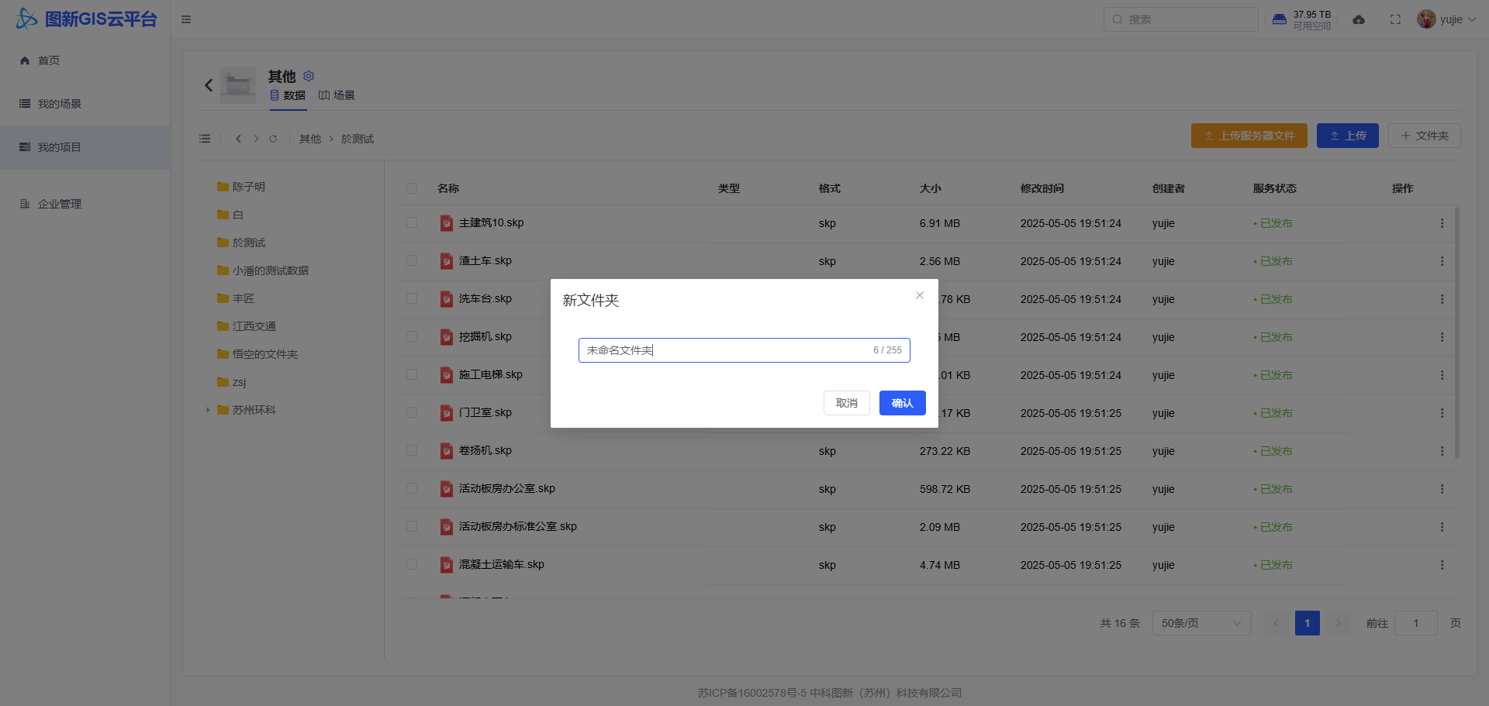The width and height of the screenshot is (1489, 706).
Task: Click the refresh icon in breadcrumb bar
Action: point(273,139)
